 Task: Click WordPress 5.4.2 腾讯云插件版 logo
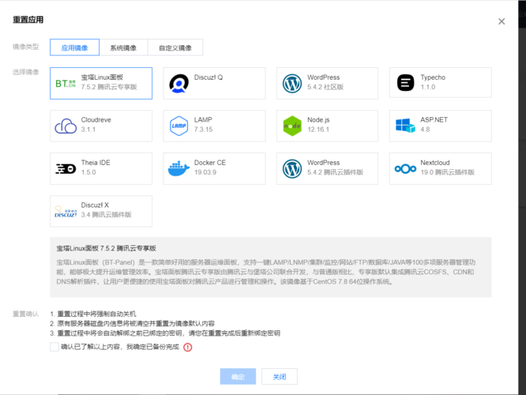coord(292,168)
